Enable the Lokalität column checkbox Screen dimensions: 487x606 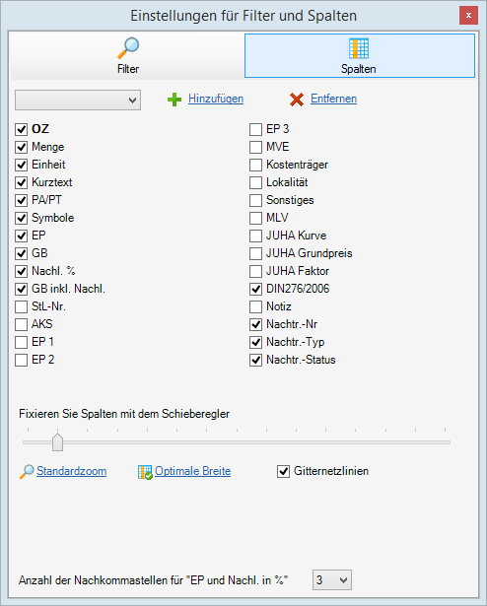pos(255,182)
